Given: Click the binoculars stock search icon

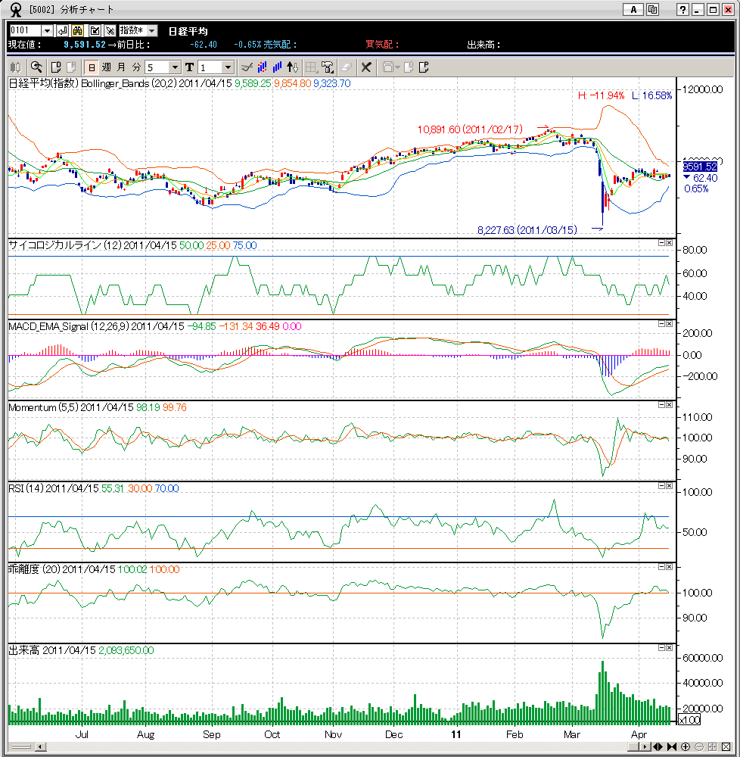Looking at the screenshot, I should pyautogui.click(x=76, y=30).
